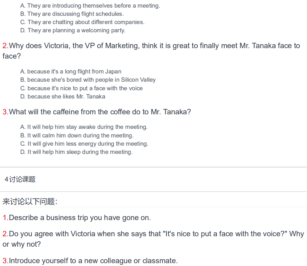Click the "4讨论课题" section header

tap(20, 180)
